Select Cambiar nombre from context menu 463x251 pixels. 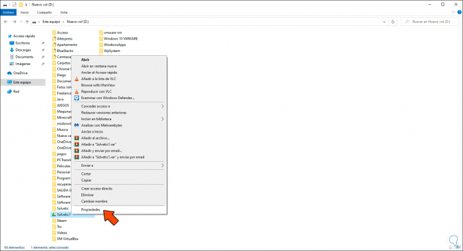(x=94, y=201)
